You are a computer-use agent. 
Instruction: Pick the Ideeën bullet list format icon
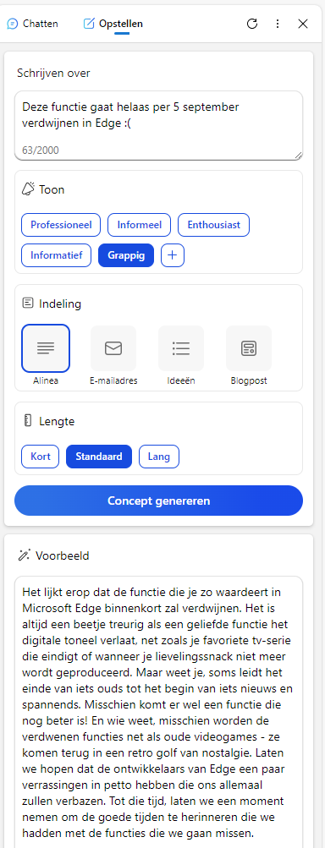[x=181, y=348]
